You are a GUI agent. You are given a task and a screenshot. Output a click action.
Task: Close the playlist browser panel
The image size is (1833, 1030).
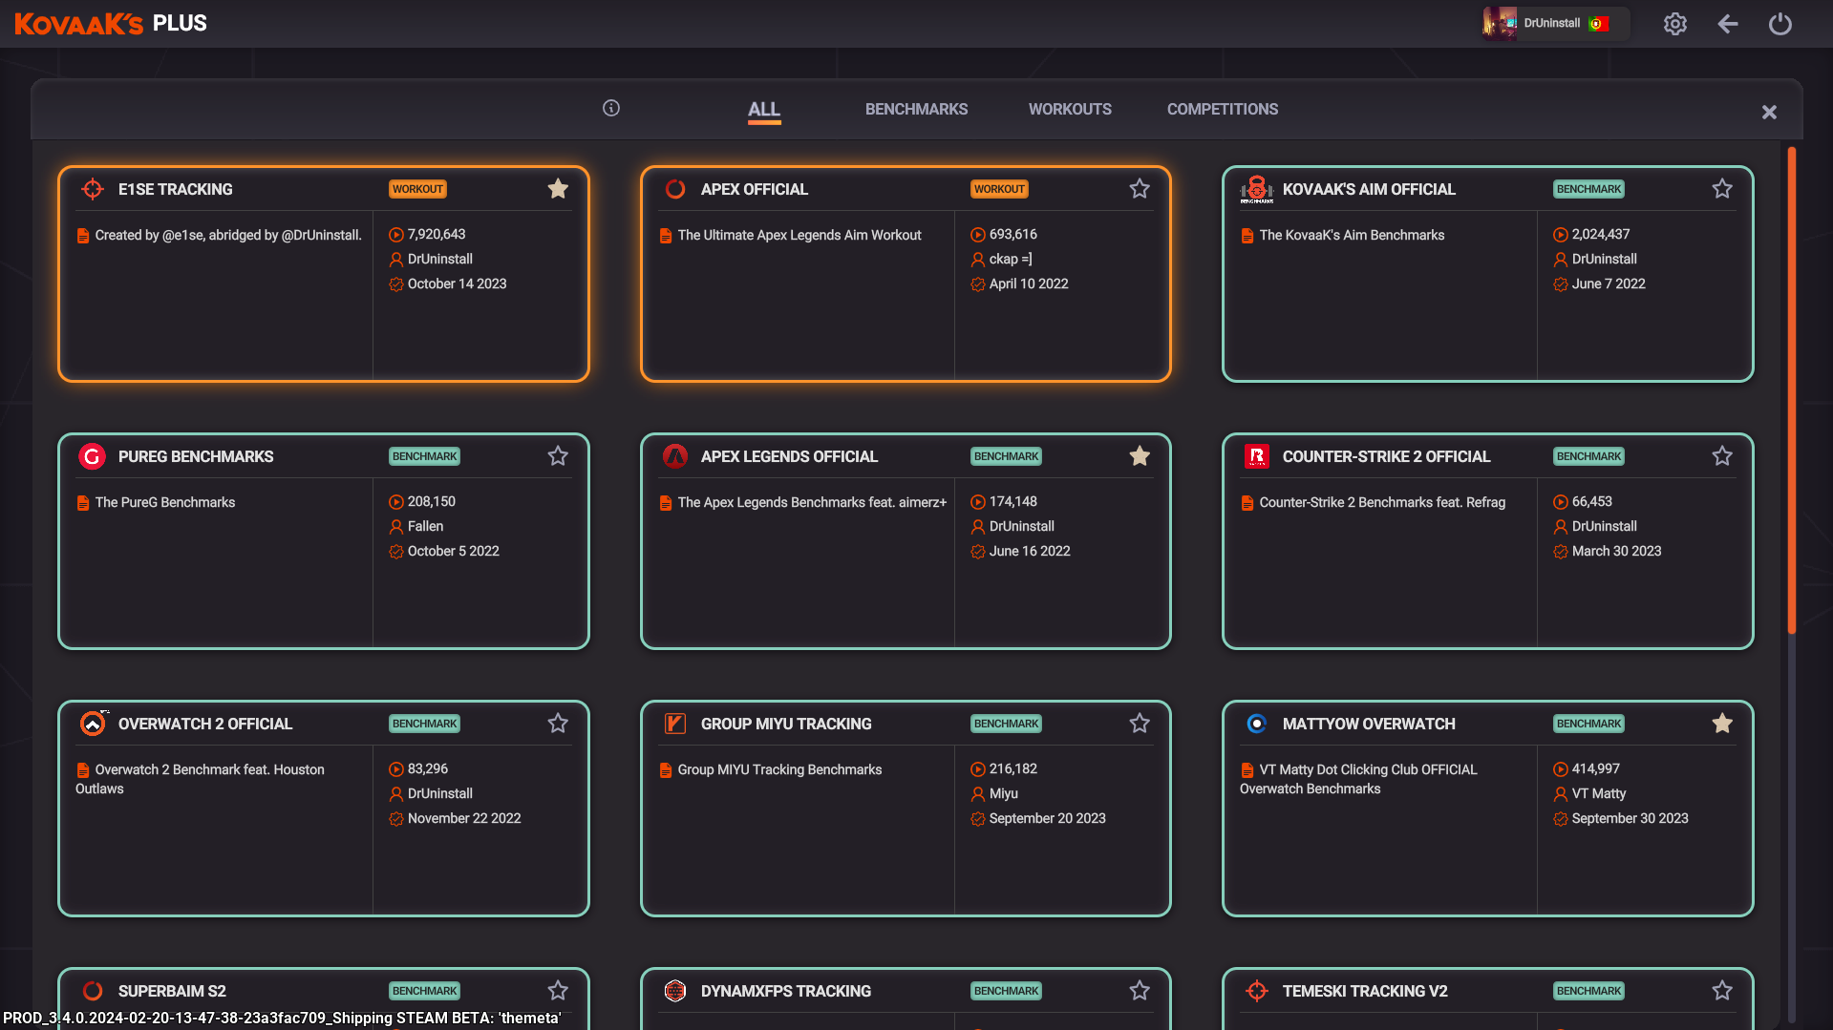pyautogui.click(x=1769, y=113)
